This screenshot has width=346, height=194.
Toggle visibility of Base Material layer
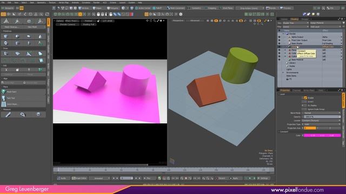click(280, 59)
